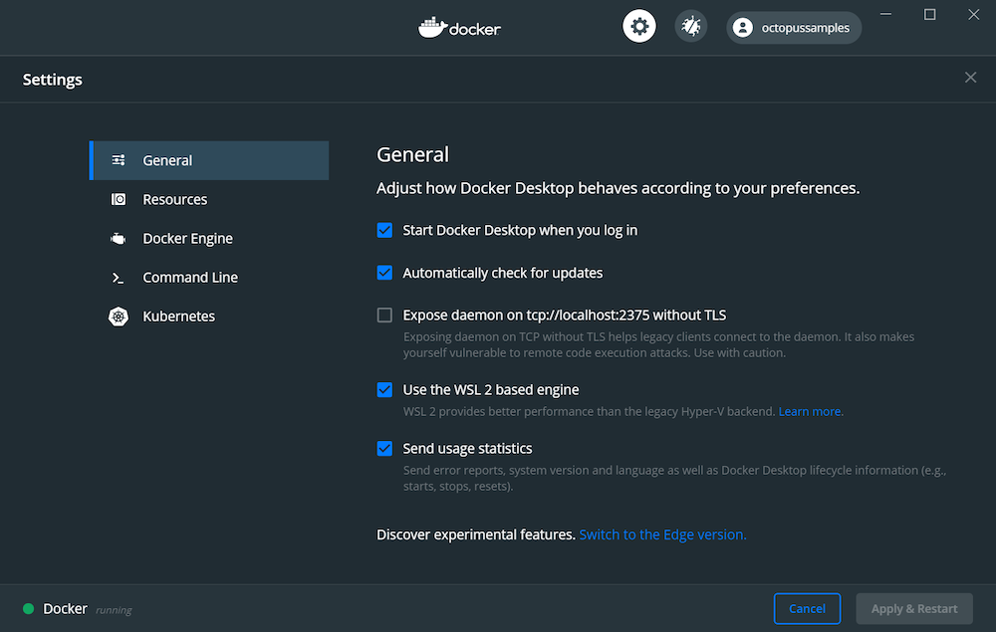Toggle Use the WSL 2 based engine

coord(384,390)
